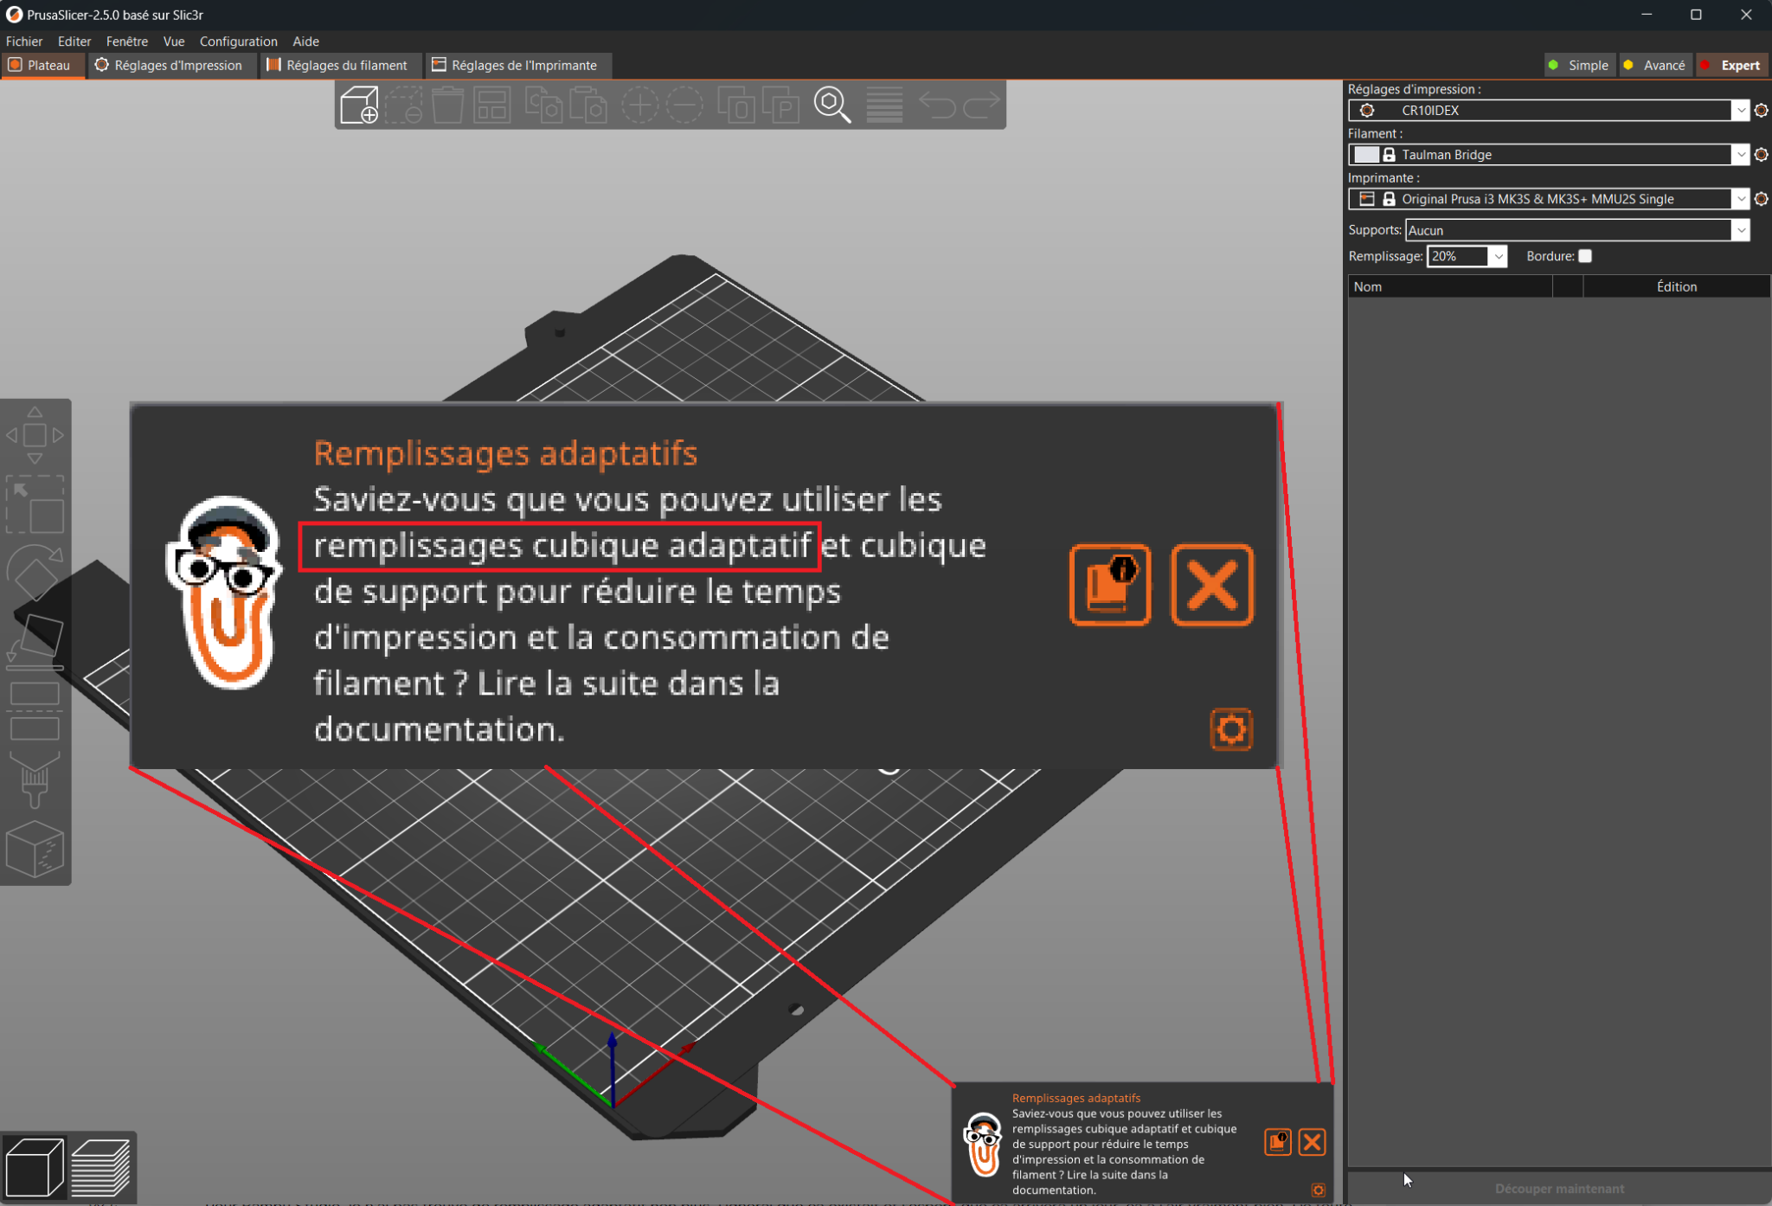Switch to Réglages du filament tab

pos(337,65)
